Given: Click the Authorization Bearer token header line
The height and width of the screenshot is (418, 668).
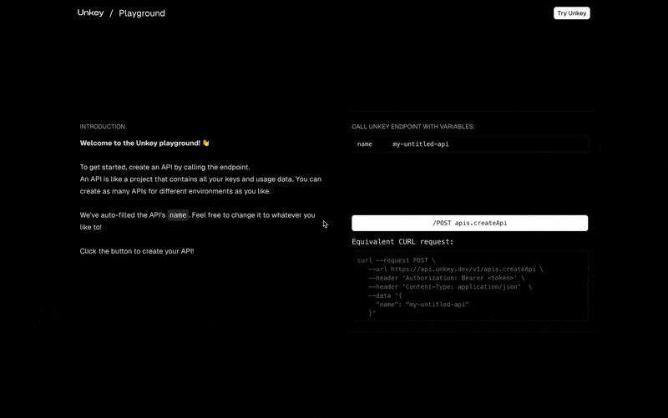Looking at the screenshot, I should tap(446, 278).
